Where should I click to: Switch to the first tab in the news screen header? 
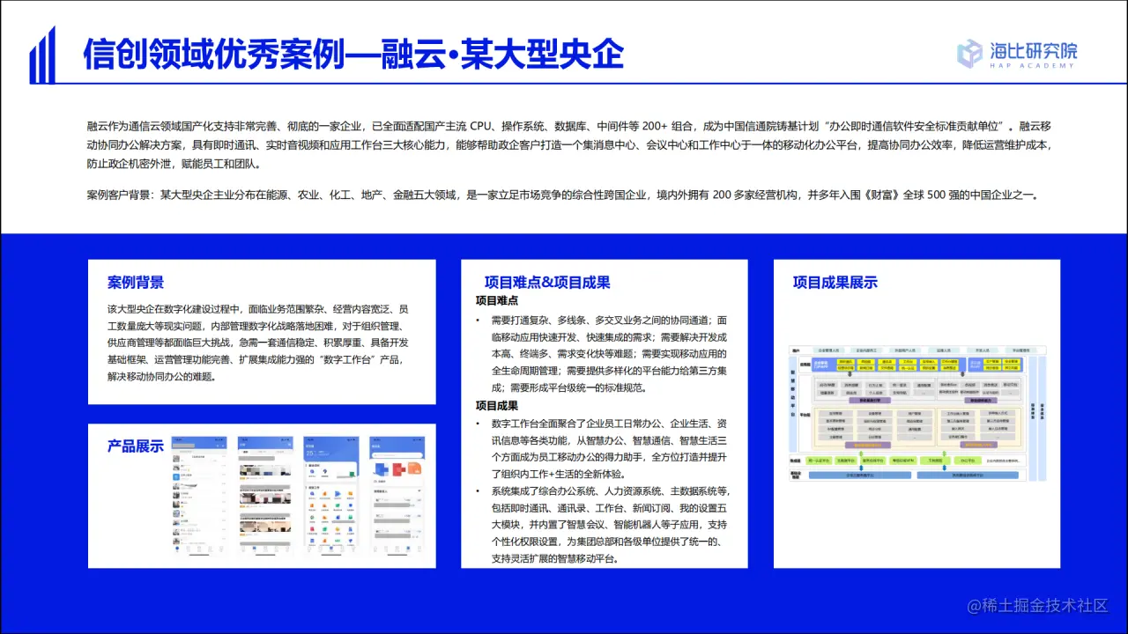coord(246,451)
